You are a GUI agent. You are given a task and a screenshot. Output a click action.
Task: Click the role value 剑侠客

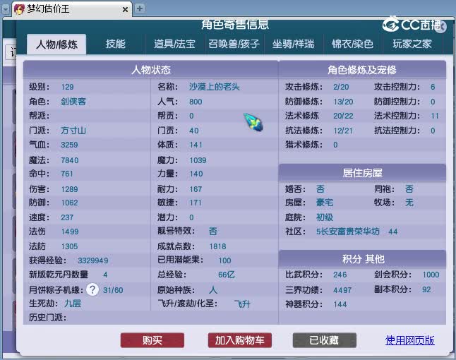pos(73,102)
